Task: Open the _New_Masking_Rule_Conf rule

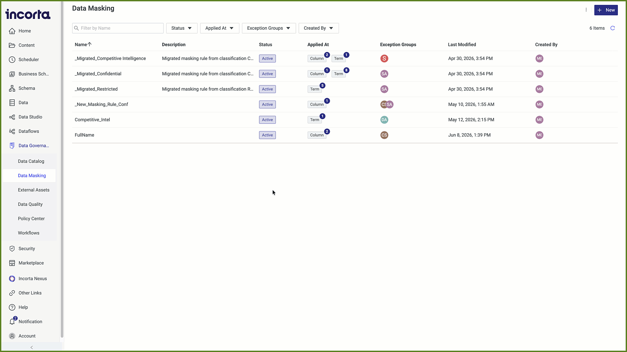Action: [x=101, y=105]
